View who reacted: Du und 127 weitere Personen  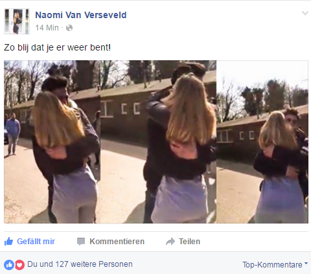point(80,264)
